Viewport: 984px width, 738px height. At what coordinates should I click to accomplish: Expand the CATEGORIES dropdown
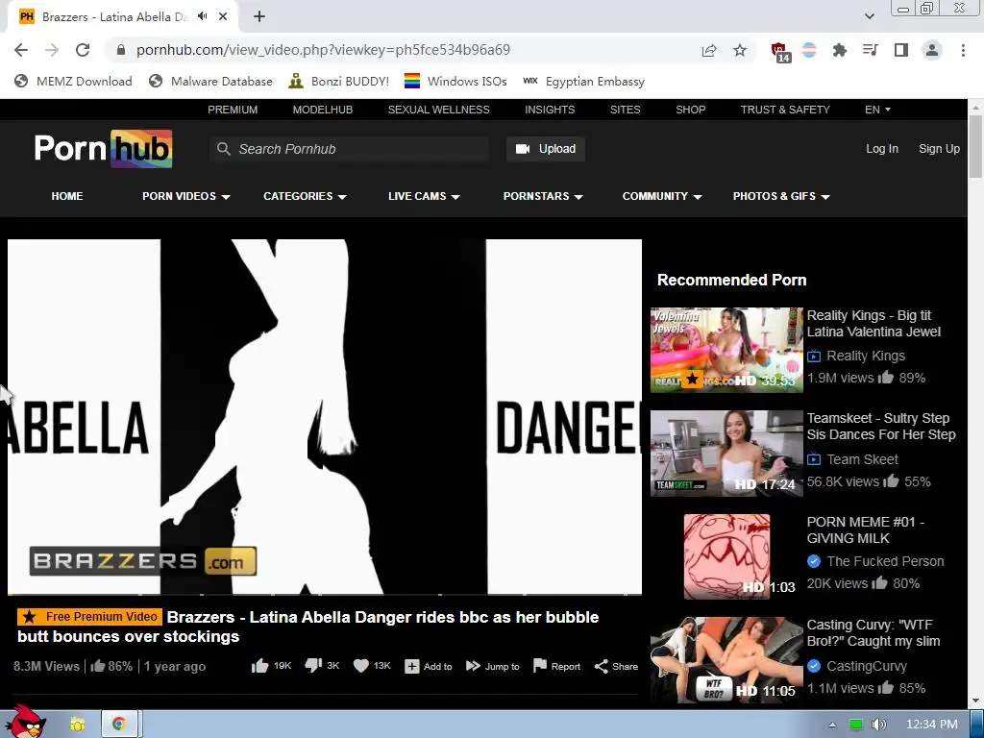pos(305,196)
